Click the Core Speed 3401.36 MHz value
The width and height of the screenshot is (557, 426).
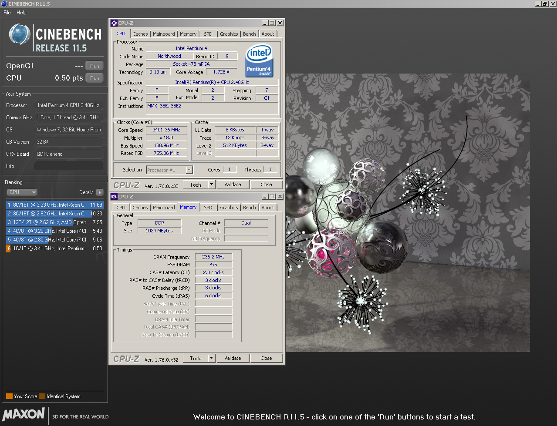pyautogui.click(x=166, y=130)
